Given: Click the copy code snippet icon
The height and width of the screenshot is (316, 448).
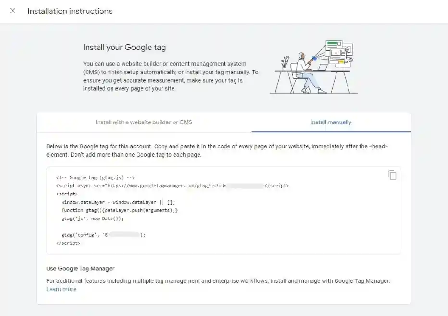Looking at the screenshot, I should (393, 175).
